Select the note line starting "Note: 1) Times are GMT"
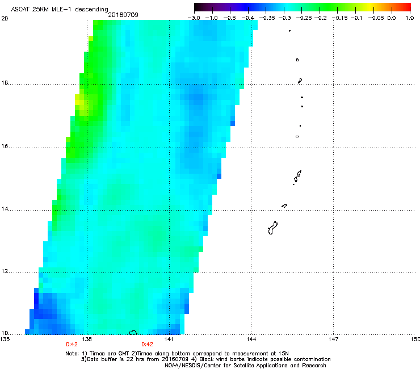The image size is (420, 369). point(177,354)
